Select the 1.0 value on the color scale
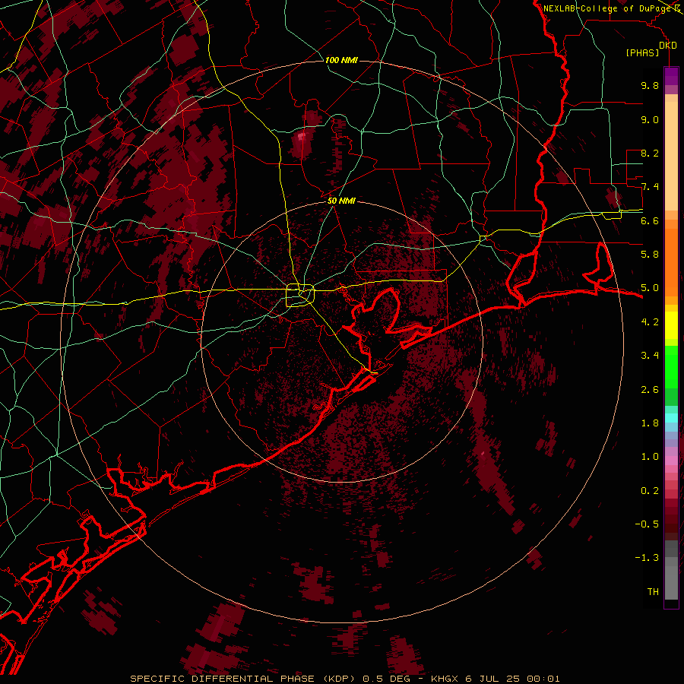The image size is (684, 684). (650, 457)
